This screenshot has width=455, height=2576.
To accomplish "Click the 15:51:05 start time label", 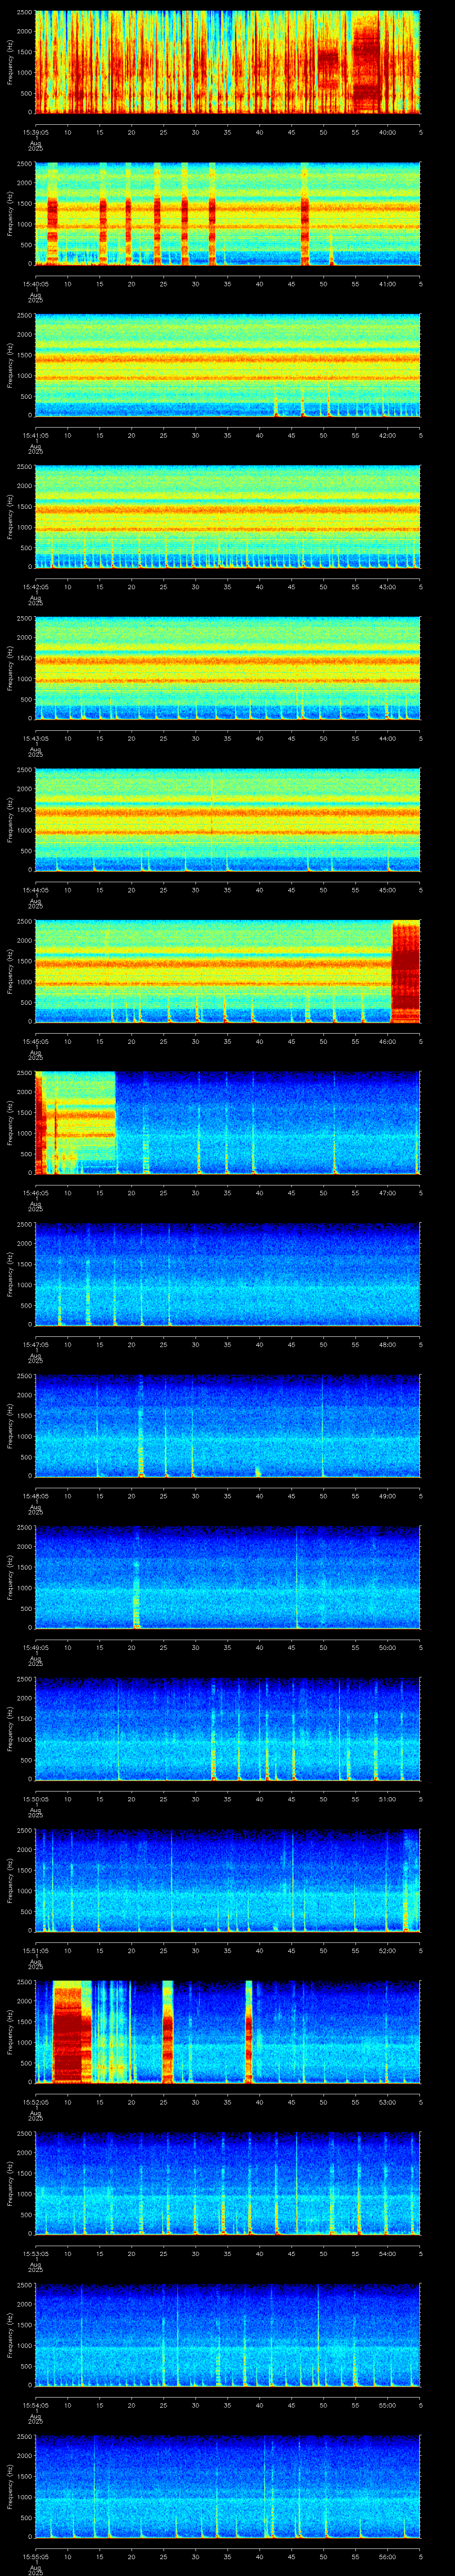I will coord(36,1950).
